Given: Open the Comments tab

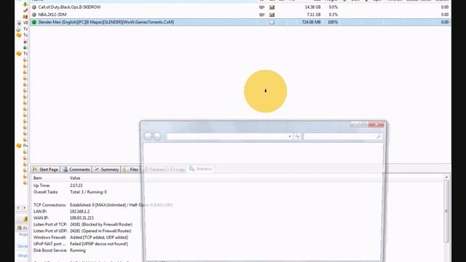Looking at the screenshot, I should tap(76, 170).
